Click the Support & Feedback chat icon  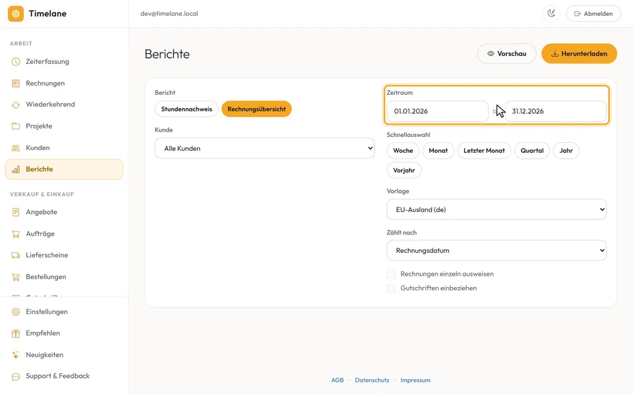[x=16, y=377]
